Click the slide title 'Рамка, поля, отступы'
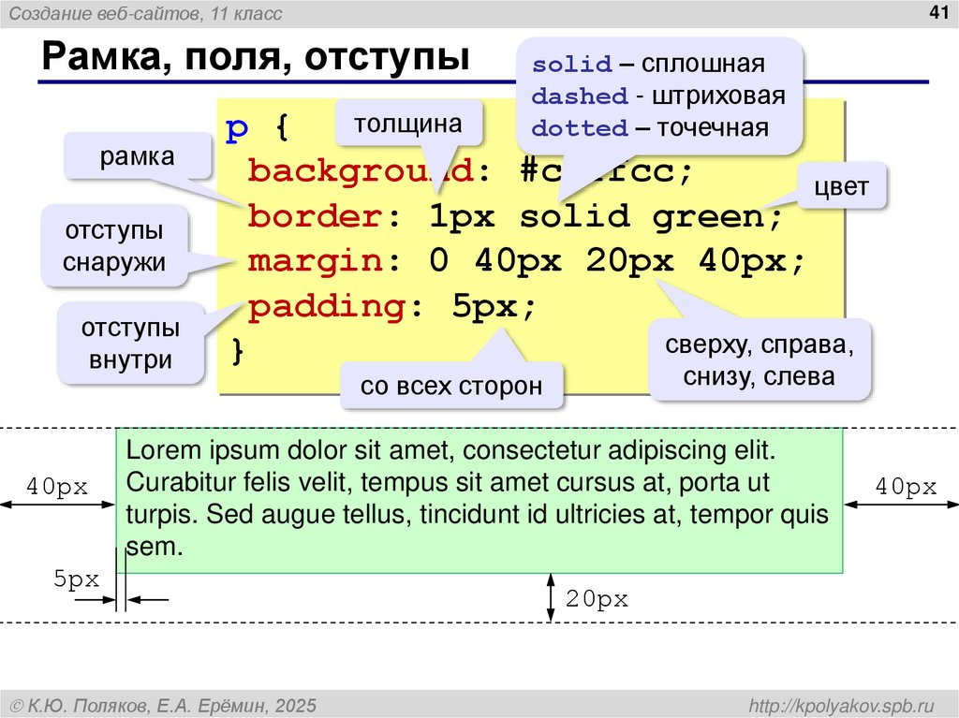959x718 pixels. pyautogui.click(x=256, y=57)
